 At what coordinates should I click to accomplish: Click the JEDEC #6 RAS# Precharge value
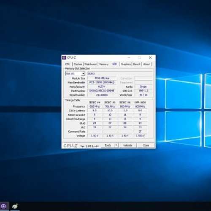tap(125, 119)
